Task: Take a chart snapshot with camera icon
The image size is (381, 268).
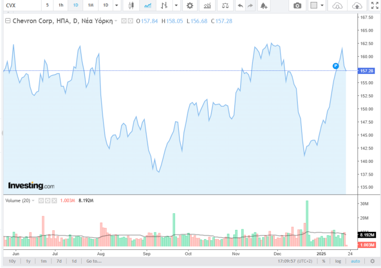Action: pos(297,5)
